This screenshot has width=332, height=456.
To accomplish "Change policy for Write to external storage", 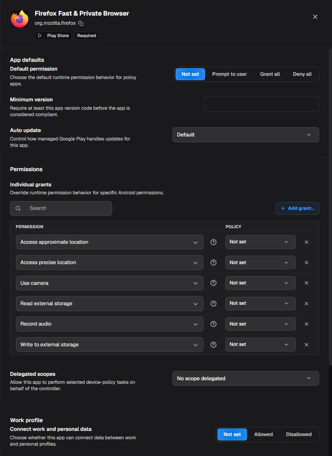I will point(261,344).
